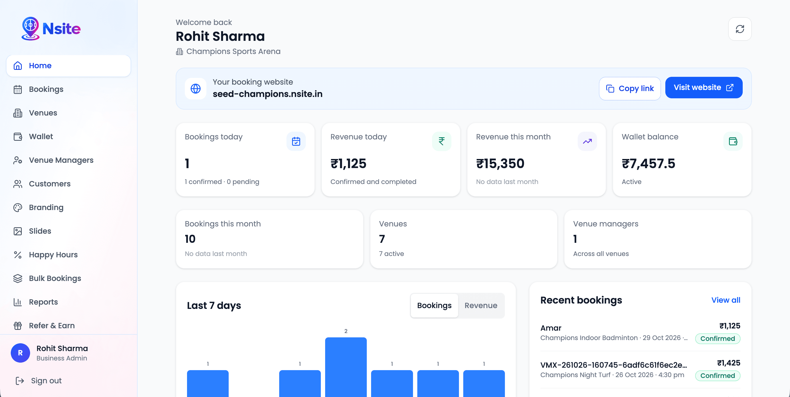Open the Venue managers count card
The height and width of the screenshot is (397, 790).
[x=658, y=239]
